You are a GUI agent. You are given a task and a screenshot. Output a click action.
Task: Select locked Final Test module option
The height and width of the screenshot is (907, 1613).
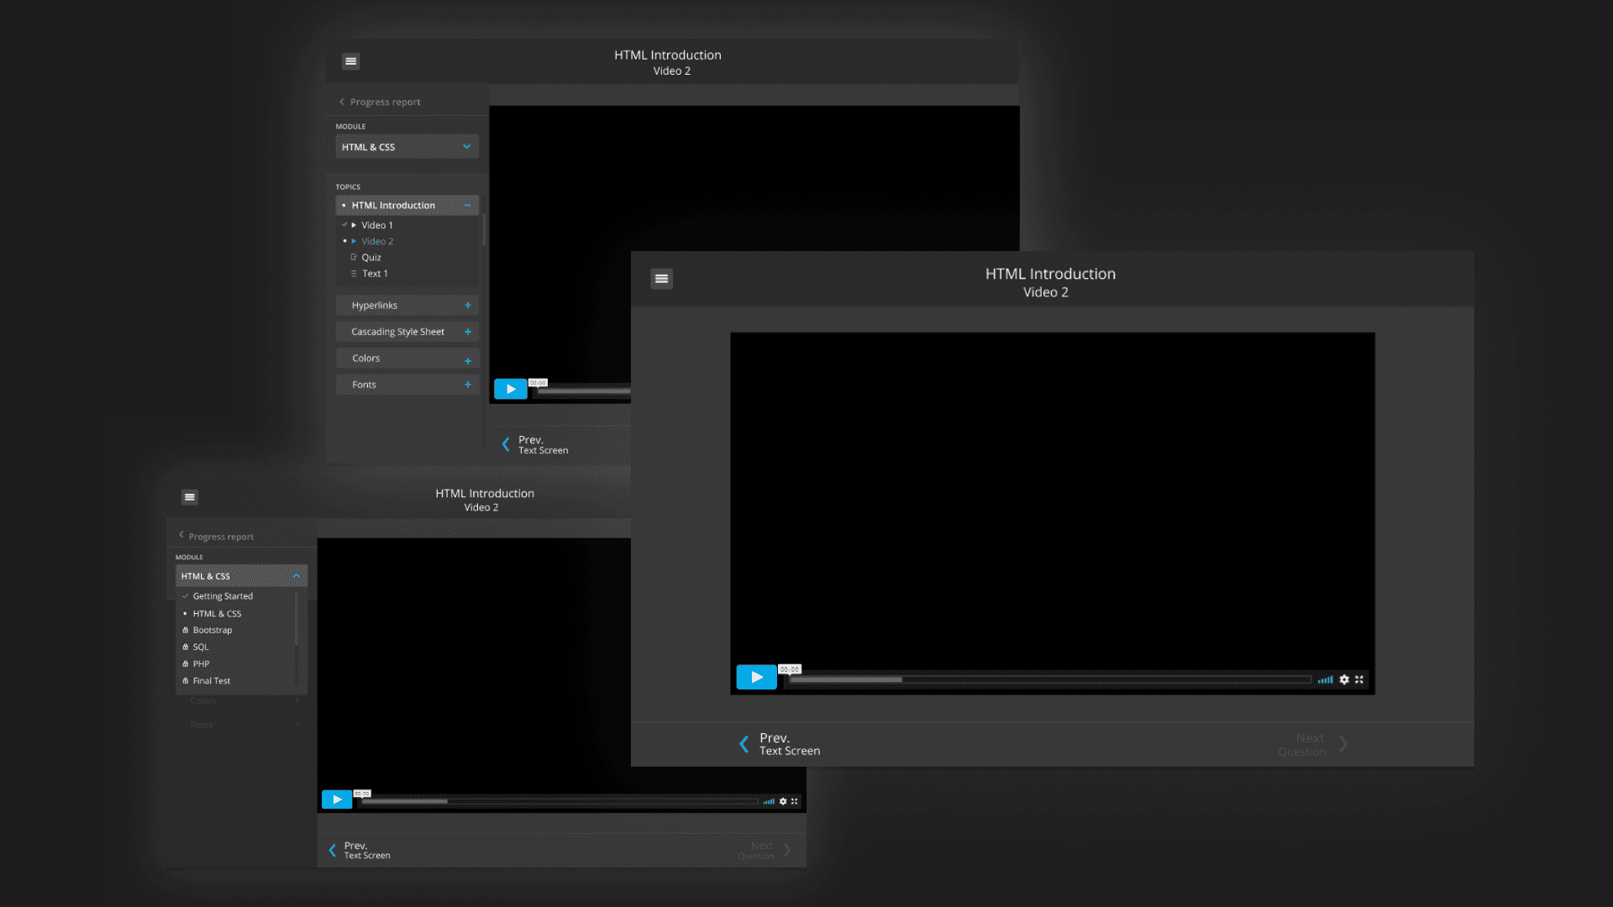coord(211,681)
